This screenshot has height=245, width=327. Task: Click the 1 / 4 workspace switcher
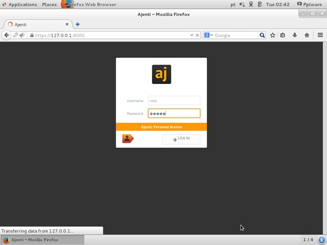tap(308, 240)
